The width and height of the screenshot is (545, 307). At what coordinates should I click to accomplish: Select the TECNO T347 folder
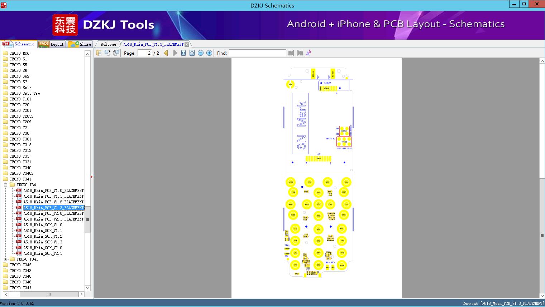[x=20, y=288]
